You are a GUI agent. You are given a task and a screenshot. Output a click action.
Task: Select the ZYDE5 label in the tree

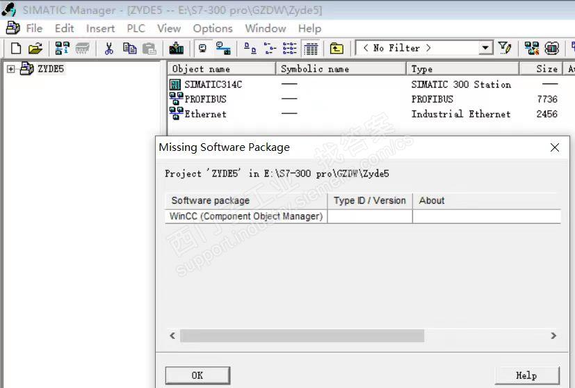(51, 69)
